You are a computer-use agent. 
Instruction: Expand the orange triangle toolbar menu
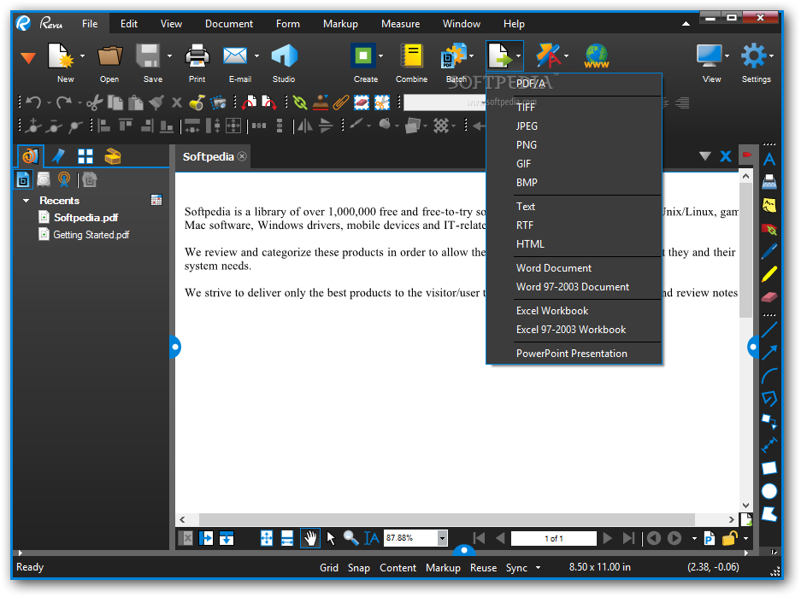[28, 58]
